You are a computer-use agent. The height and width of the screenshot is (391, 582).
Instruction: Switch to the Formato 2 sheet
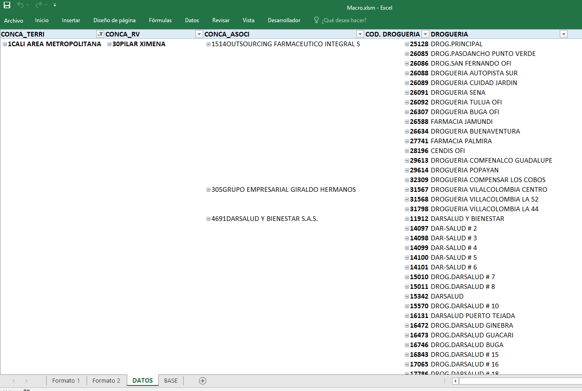pos(106,381)
